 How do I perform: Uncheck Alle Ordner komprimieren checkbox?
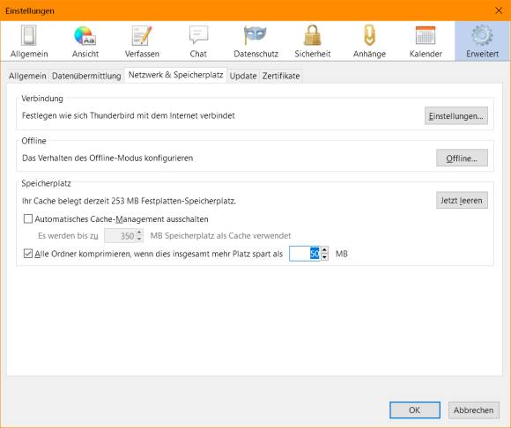coord(28,253)
